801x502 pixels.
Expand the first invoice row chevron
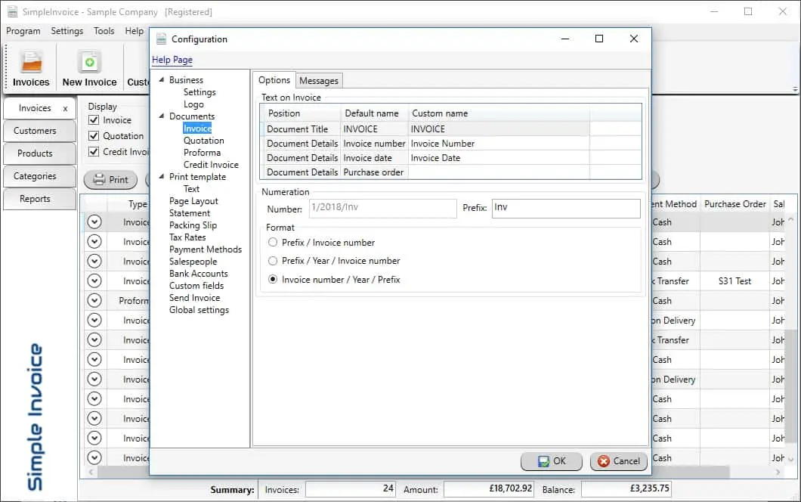[94, 222]
